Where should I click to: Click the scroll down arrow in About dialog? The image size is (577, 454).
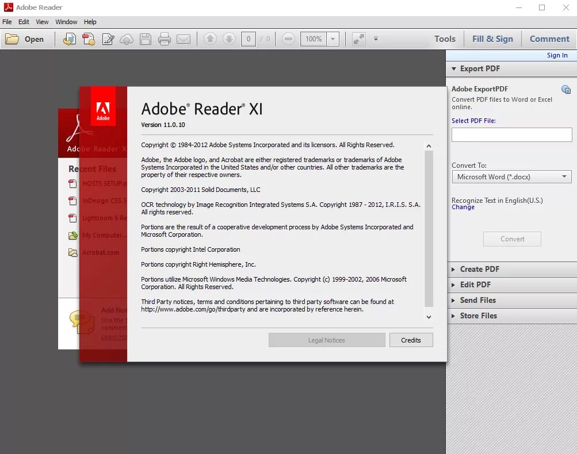429,317
